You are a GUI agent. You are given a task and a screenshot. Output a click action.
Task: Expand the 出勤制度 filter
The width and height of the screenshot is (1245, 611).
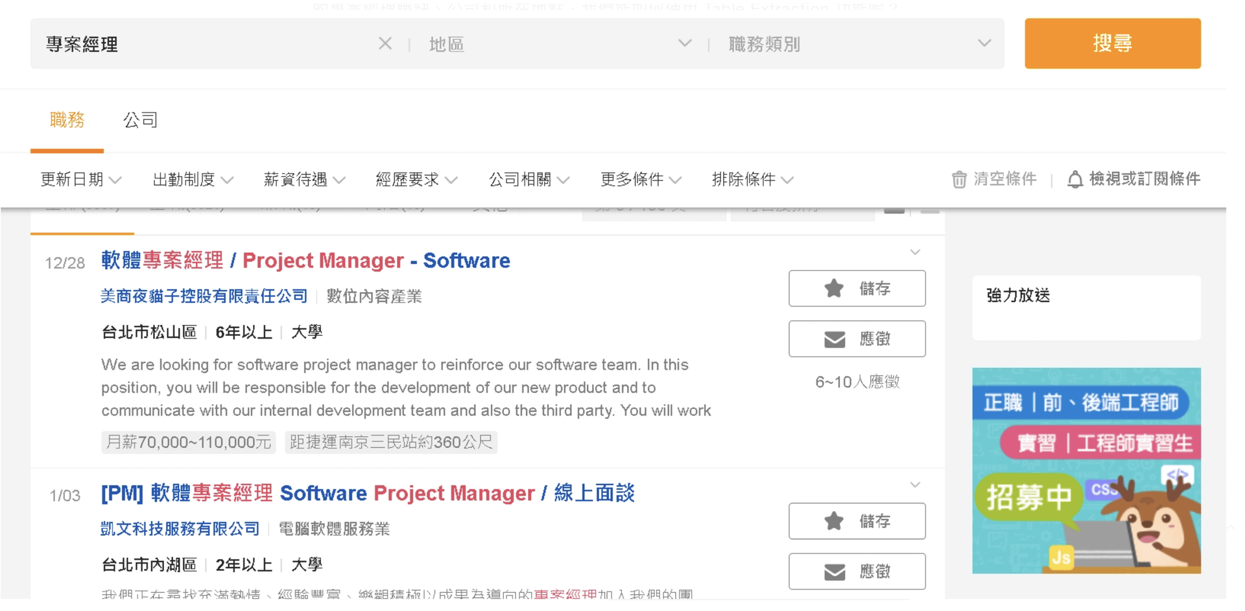point(193,180)
